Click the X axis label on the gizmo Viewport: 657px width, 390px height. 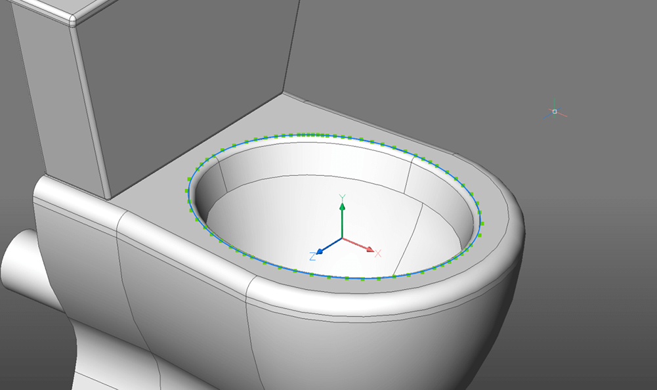click(378, 252)
